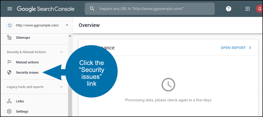Open the property selector dropdown arrow
The width and height of the screenshot is (263, 117).
(x=67, y=25)
